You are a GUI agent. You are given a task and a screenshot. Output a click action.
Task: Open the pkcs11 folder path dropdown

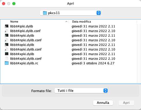pyautogui.click(x=70, y=13)
